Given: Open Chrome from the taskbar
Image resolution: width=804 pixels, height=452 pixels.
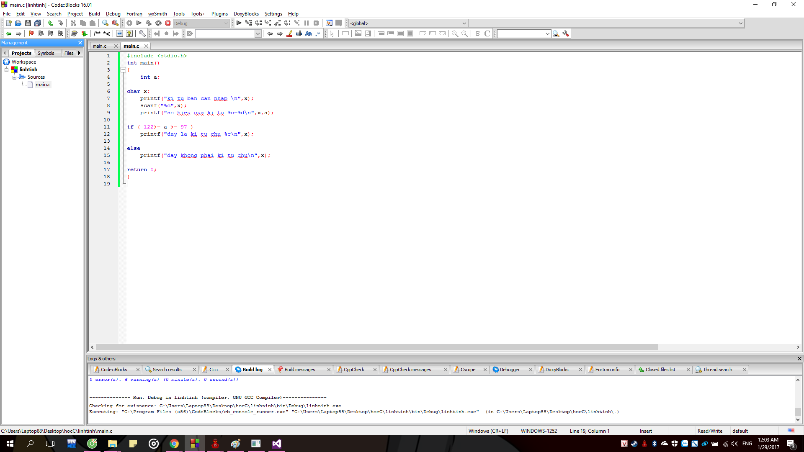Looking at the screenshot, I should pos(174,444).
